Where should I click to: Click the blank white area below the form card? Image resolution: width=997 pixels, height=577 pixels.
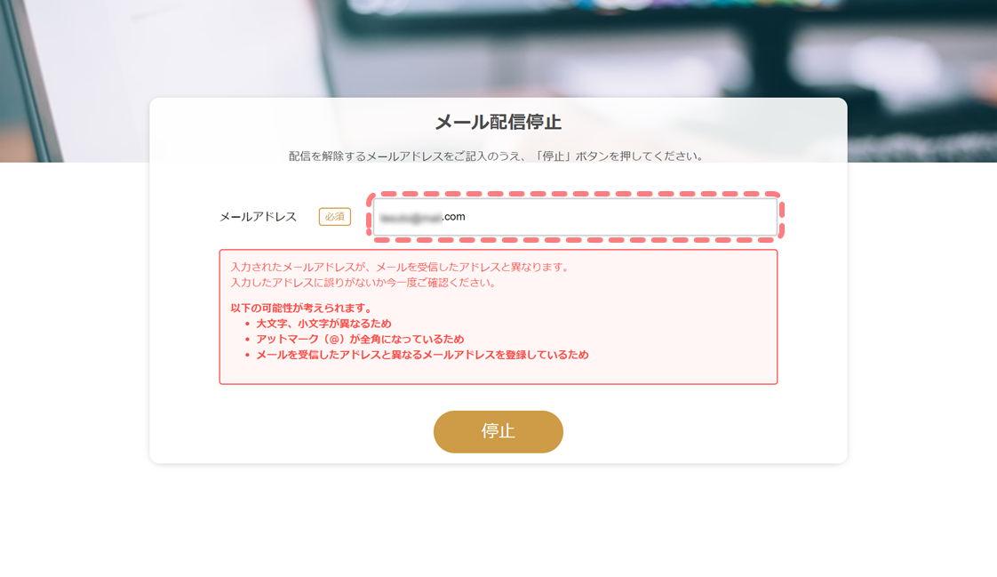tap(498, 522)
